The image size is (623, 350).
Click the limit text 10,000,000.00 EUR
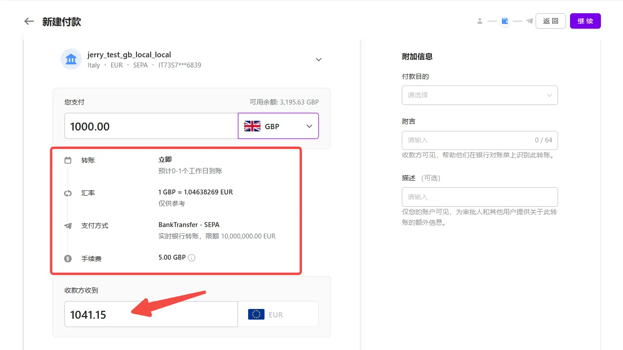coord(248,236)
